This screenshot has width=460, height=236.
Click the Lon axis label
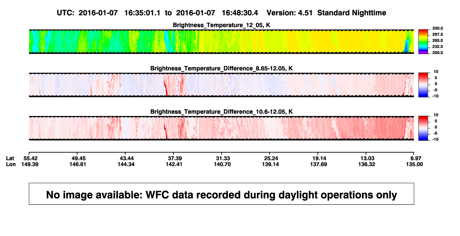point(11,164)
